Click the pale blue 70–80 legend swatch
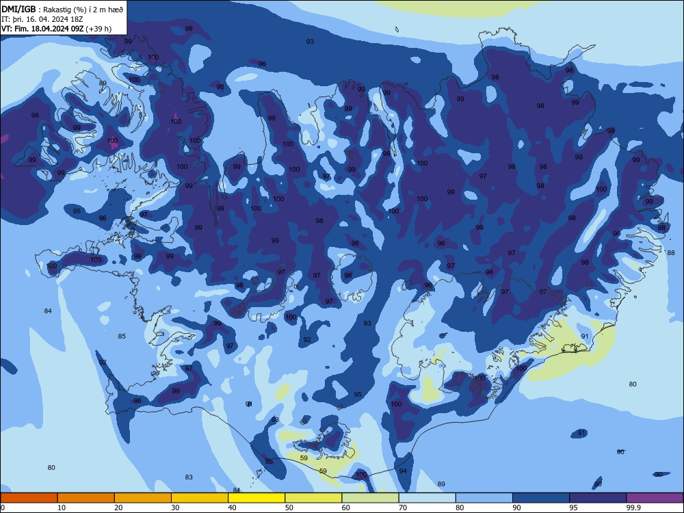The image size is (684, 513). tap(427, 498)
